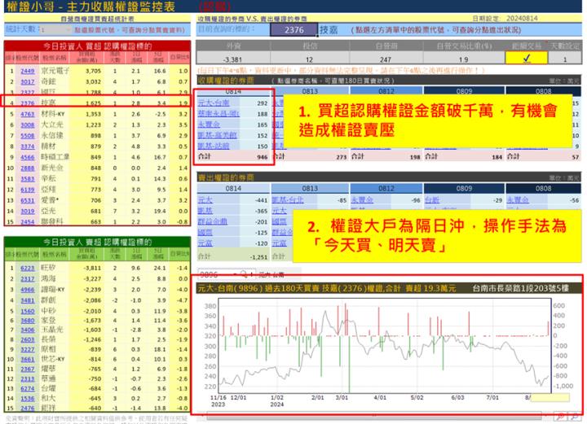Click stock code 4763 材料-KY link

[x=27, y=115]
